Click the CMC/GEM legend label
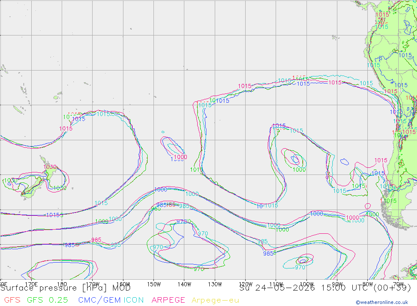 (100, 300)
